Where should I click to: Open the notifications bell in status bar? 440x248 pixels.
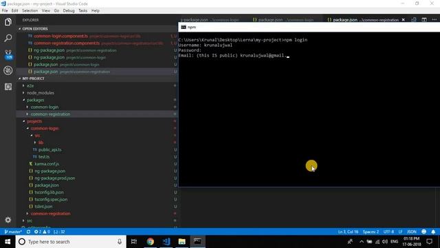click(x=433, y=231)
